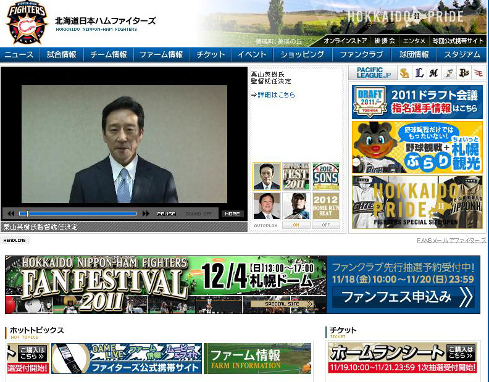Open the チーム情報 menu
489x382 pixels.
[109, 54]
